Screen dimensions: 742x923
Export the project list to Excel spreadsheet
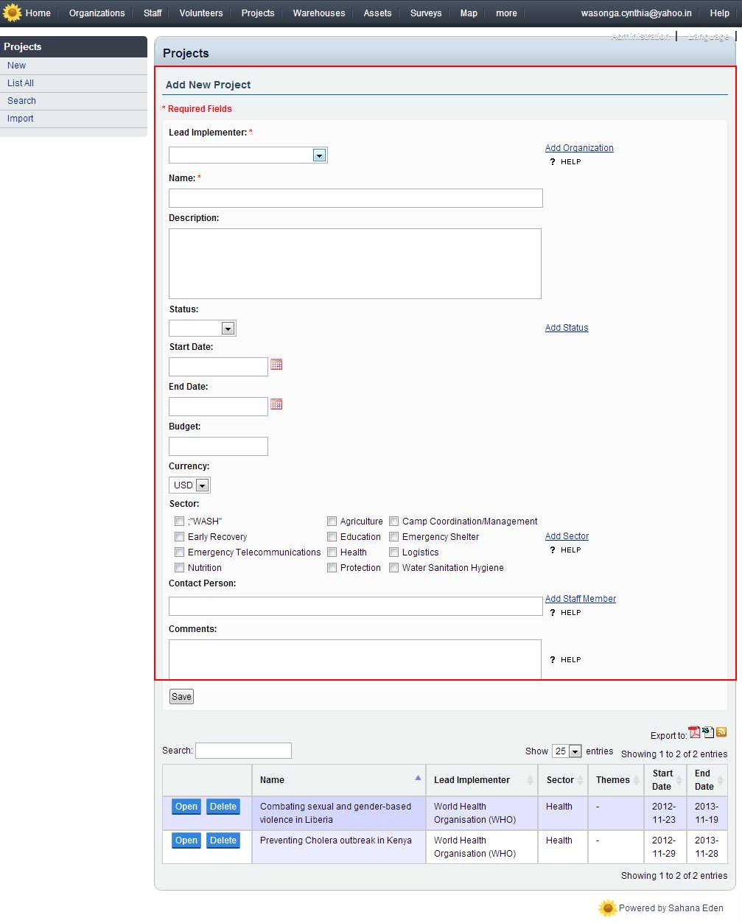click(708, 732)
